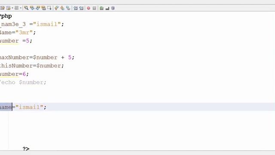The image size is (275, 155).
Task: Stop macro recording with the grey square
Action: (x=95, y=8)
